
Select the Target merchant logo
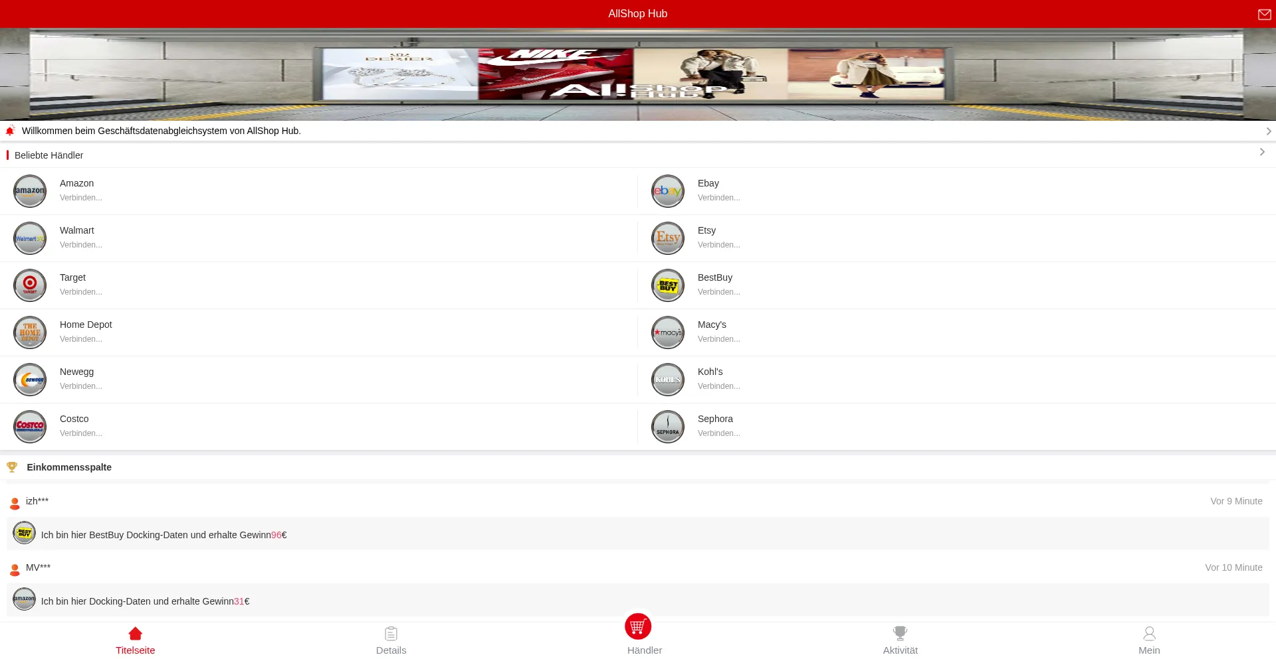pos(30,285)
